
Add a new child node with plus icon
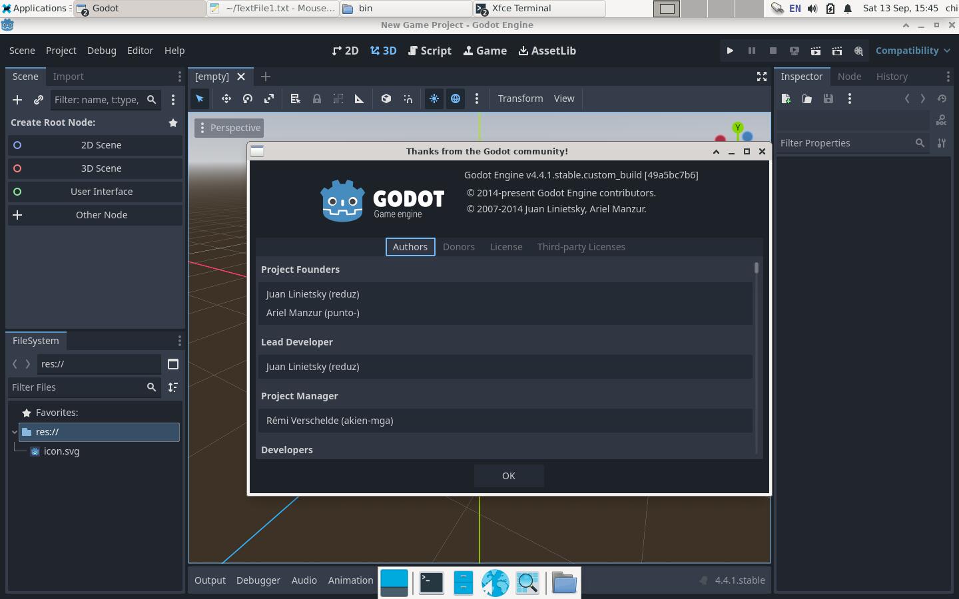[x=17, y=100]
